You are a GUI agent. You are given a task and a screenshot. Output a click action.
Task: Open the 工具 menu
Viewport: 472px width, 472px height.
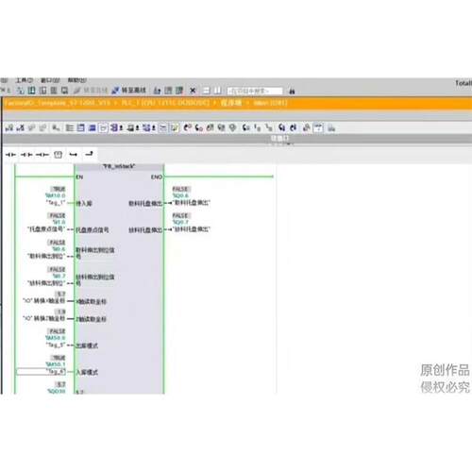point(25,80)
